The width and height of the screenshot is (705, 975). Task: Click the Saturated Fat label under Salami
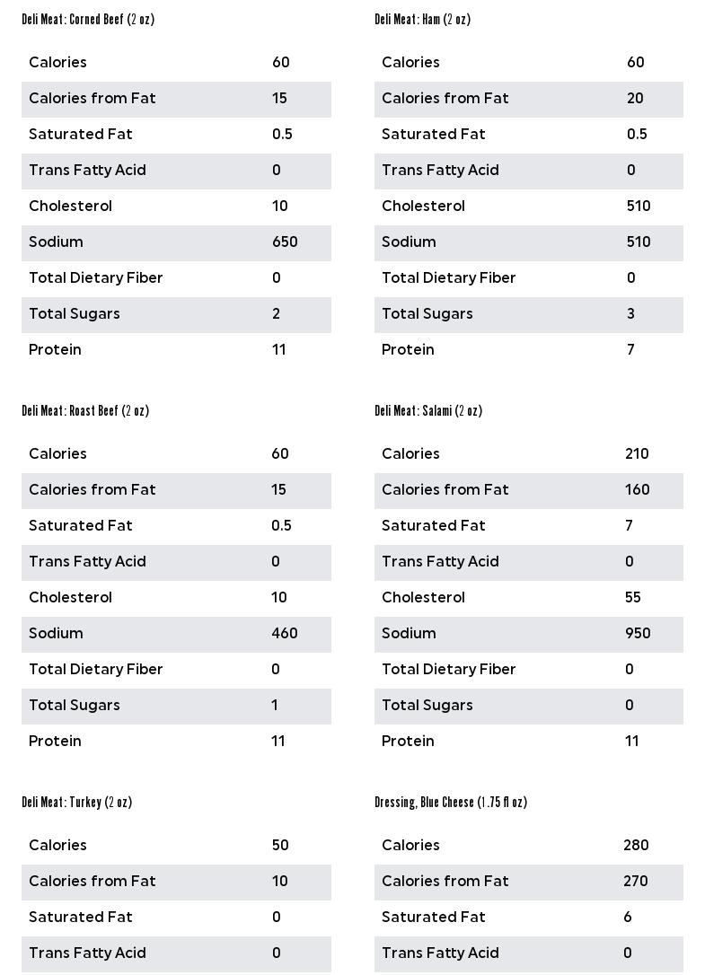tap(433, 526)
